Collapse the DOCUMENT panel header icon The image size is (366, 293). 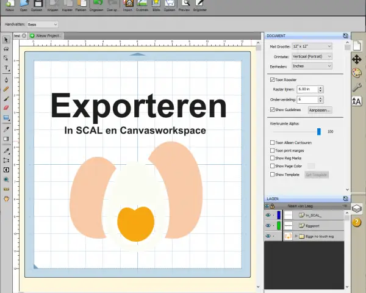tap(345, 35)
